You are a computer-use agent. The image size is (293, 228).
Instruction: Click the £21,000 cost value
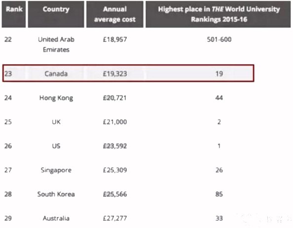pos(115,122)
